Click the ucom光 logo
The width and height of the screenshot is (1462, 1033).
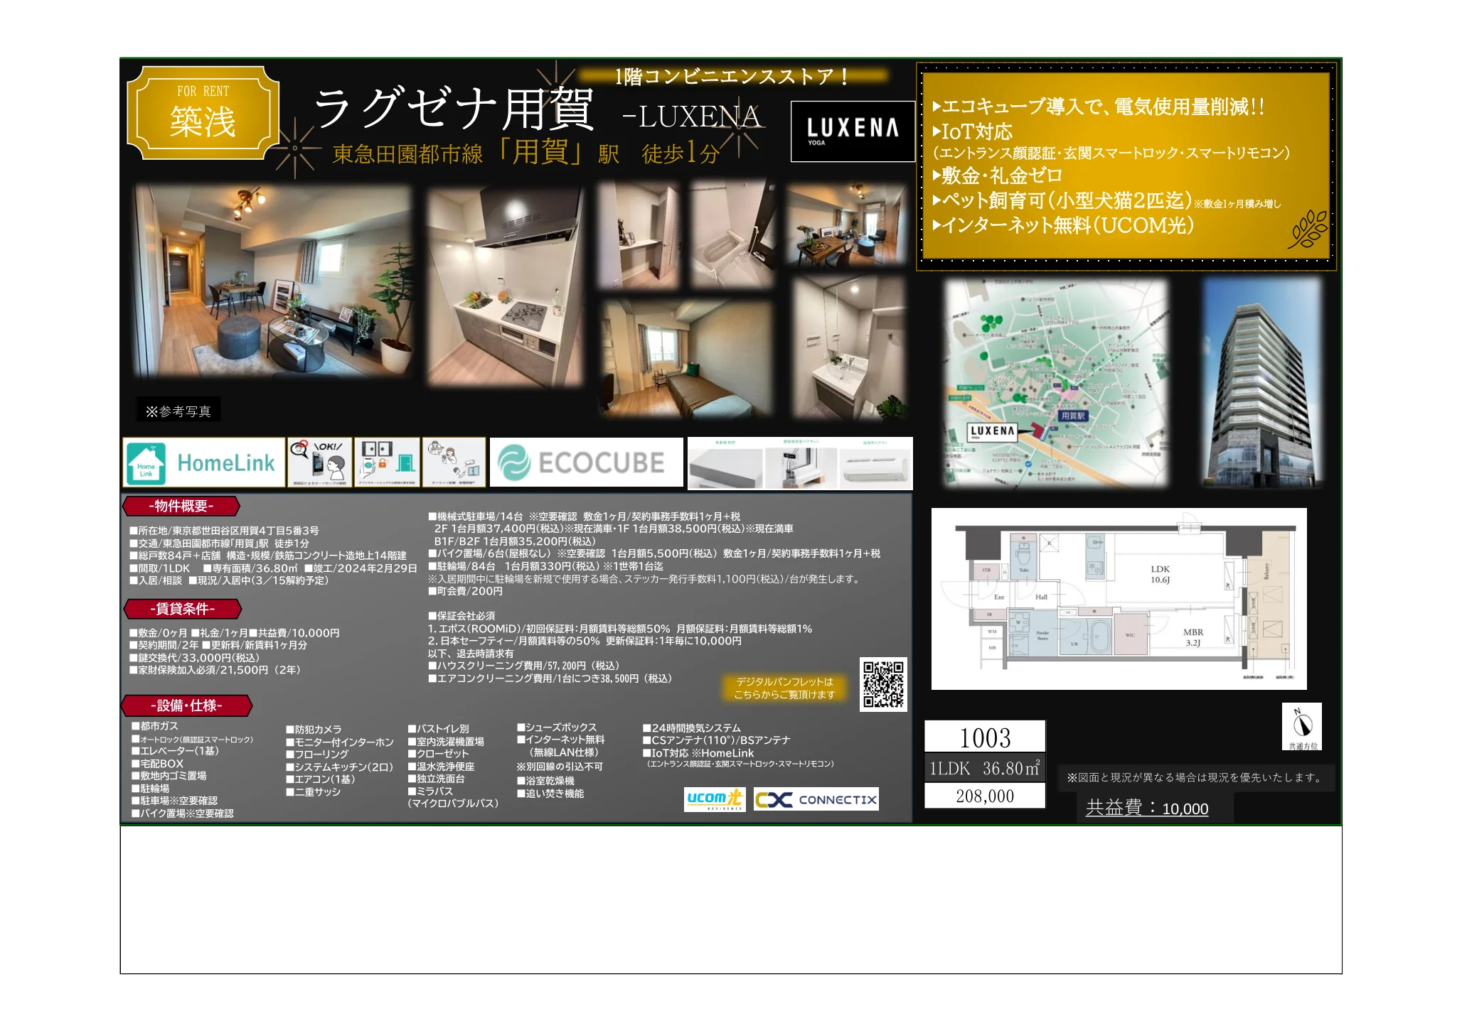[715, 799]
